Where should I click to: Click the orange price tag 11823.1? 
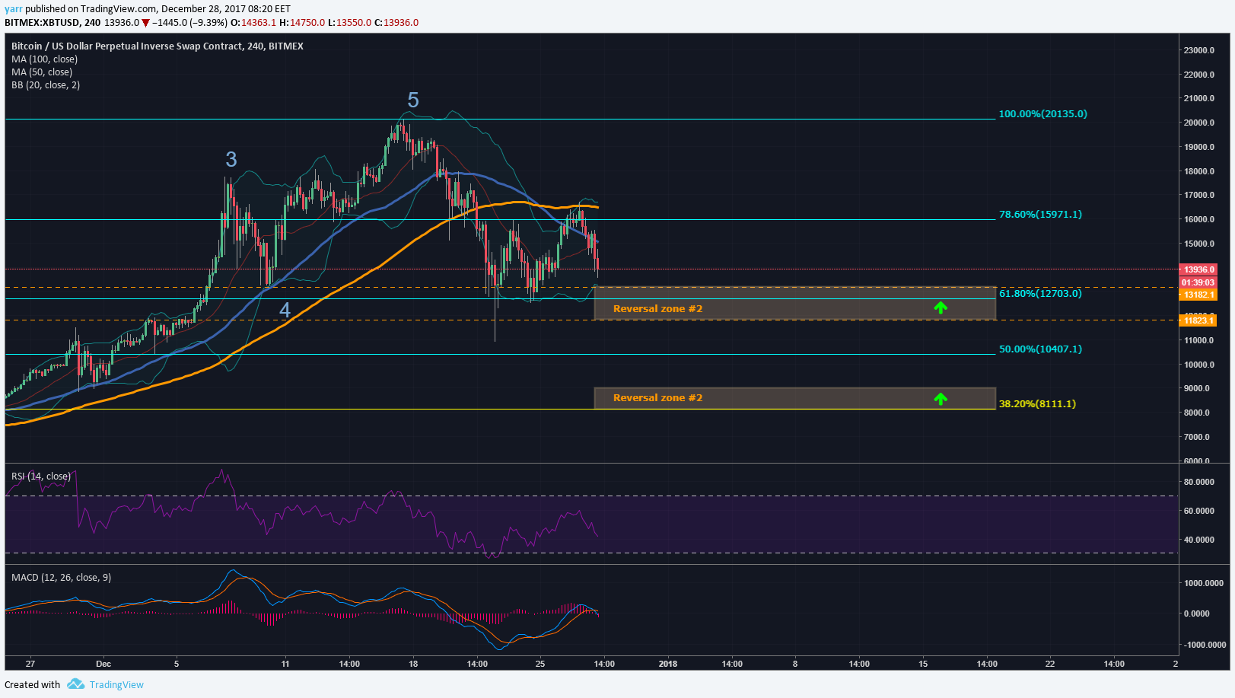coord(1198,320)
